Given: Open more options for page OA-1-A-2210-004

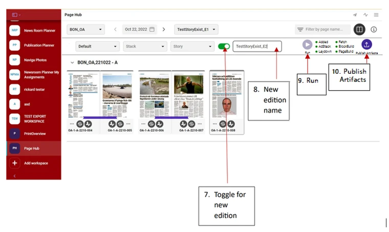Looking at the screenshot, I should (x=72, y=123).
